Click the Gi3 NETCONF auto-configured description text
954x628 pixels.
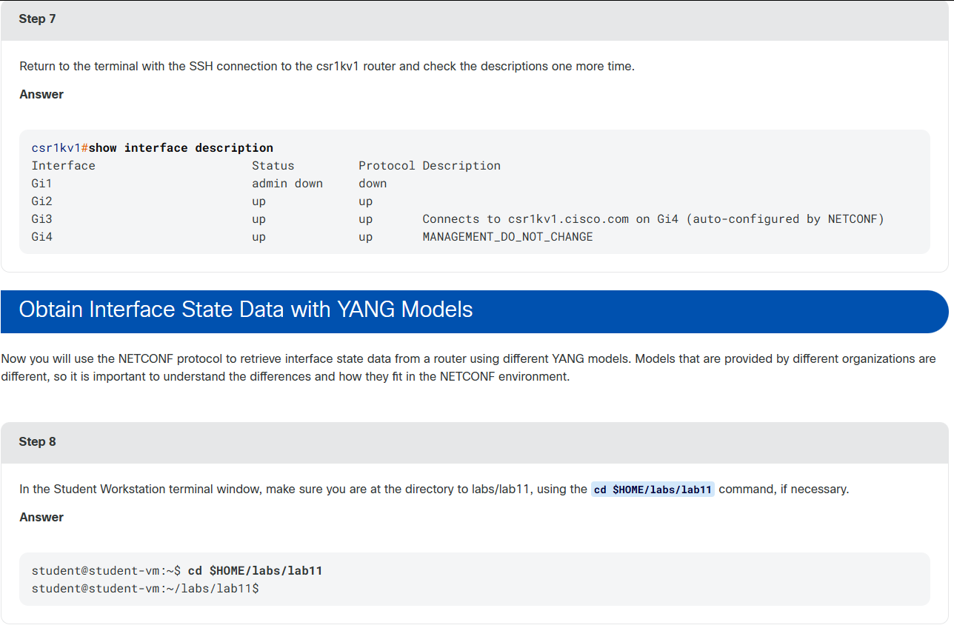point(653,219)
